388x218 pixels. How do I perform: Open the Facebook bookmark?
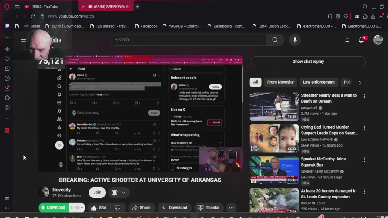[x=146, y=26]
